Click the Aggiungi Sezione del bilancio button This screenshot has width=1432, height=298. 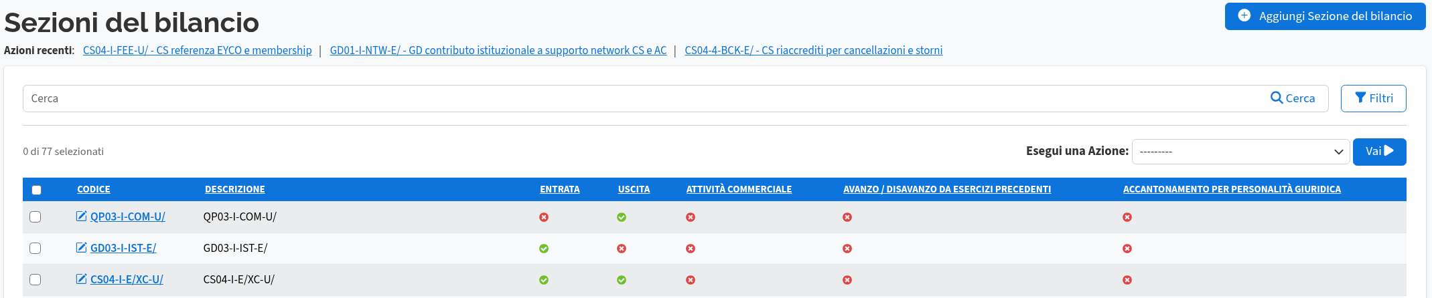click(1325, 16)
